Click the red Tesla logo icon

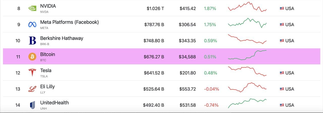[32, 73]
